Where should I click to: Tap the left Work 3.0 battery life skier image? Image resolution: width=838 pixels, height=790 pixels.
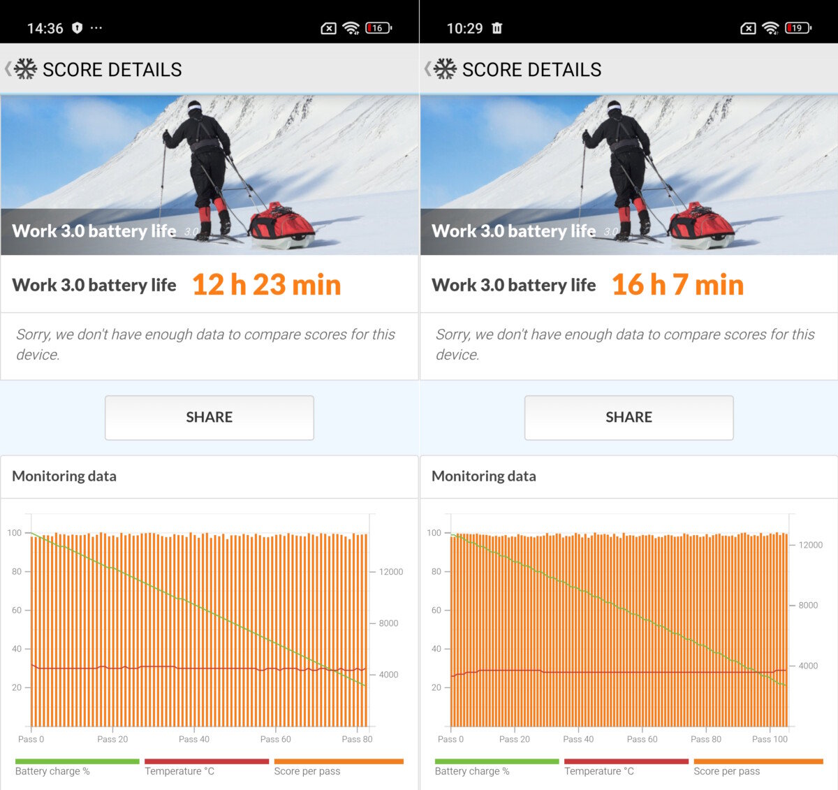click(209, 175)
